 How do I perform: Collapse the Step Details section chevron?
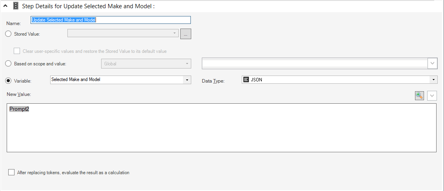[x=5, y=6]
